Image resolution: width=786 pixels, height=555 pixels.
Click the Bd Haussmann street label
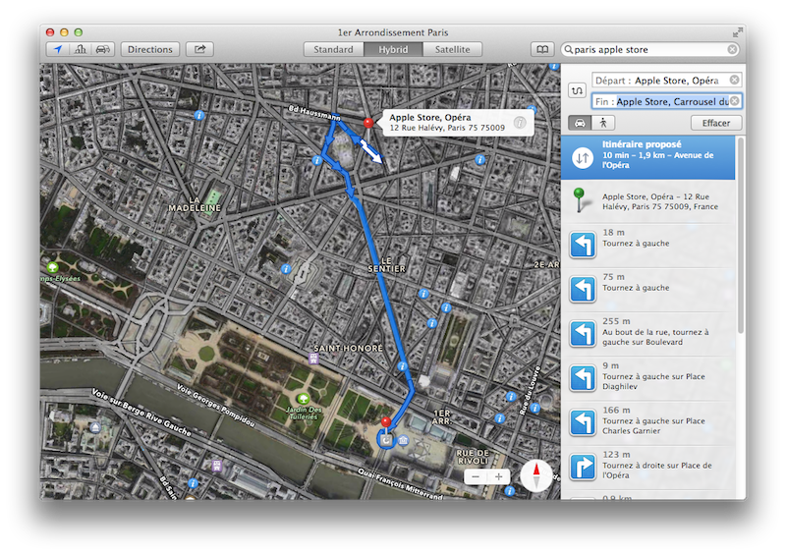[313, 112]
